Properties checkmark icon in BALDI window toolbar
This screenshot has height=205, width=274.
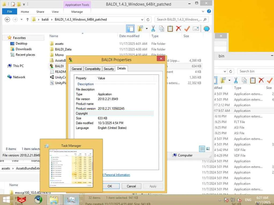187,29
